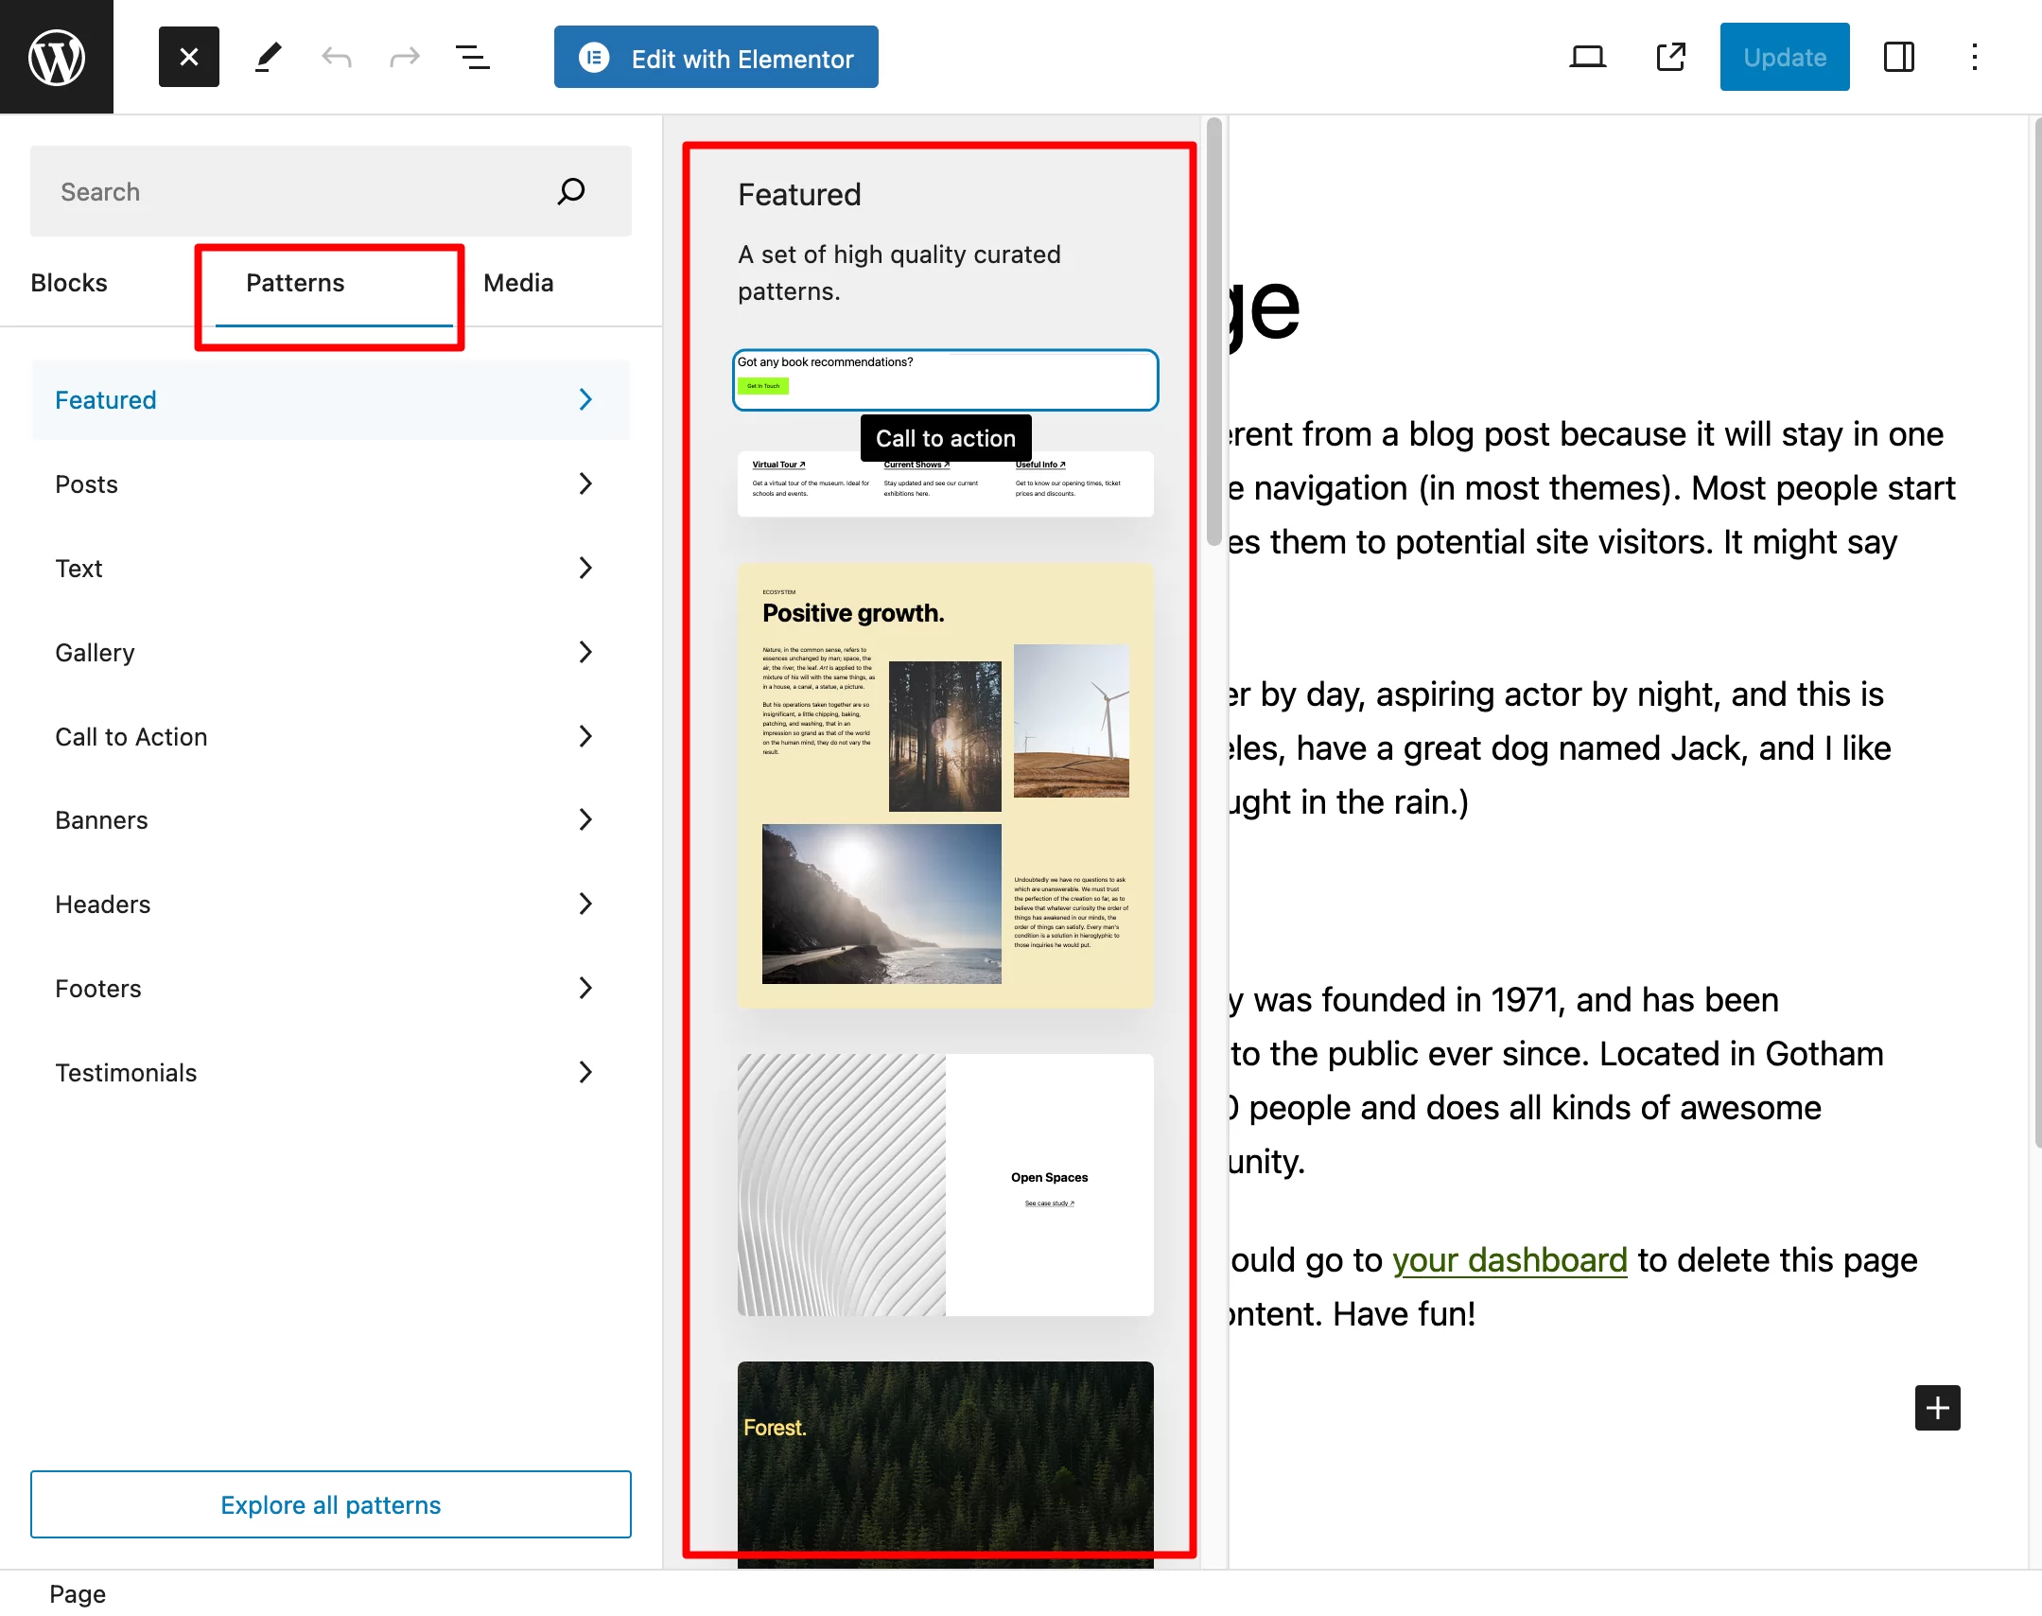Click the external link/preview icon
Viewport: 2042px width, 1616px height.
[x=1670, y=58]
